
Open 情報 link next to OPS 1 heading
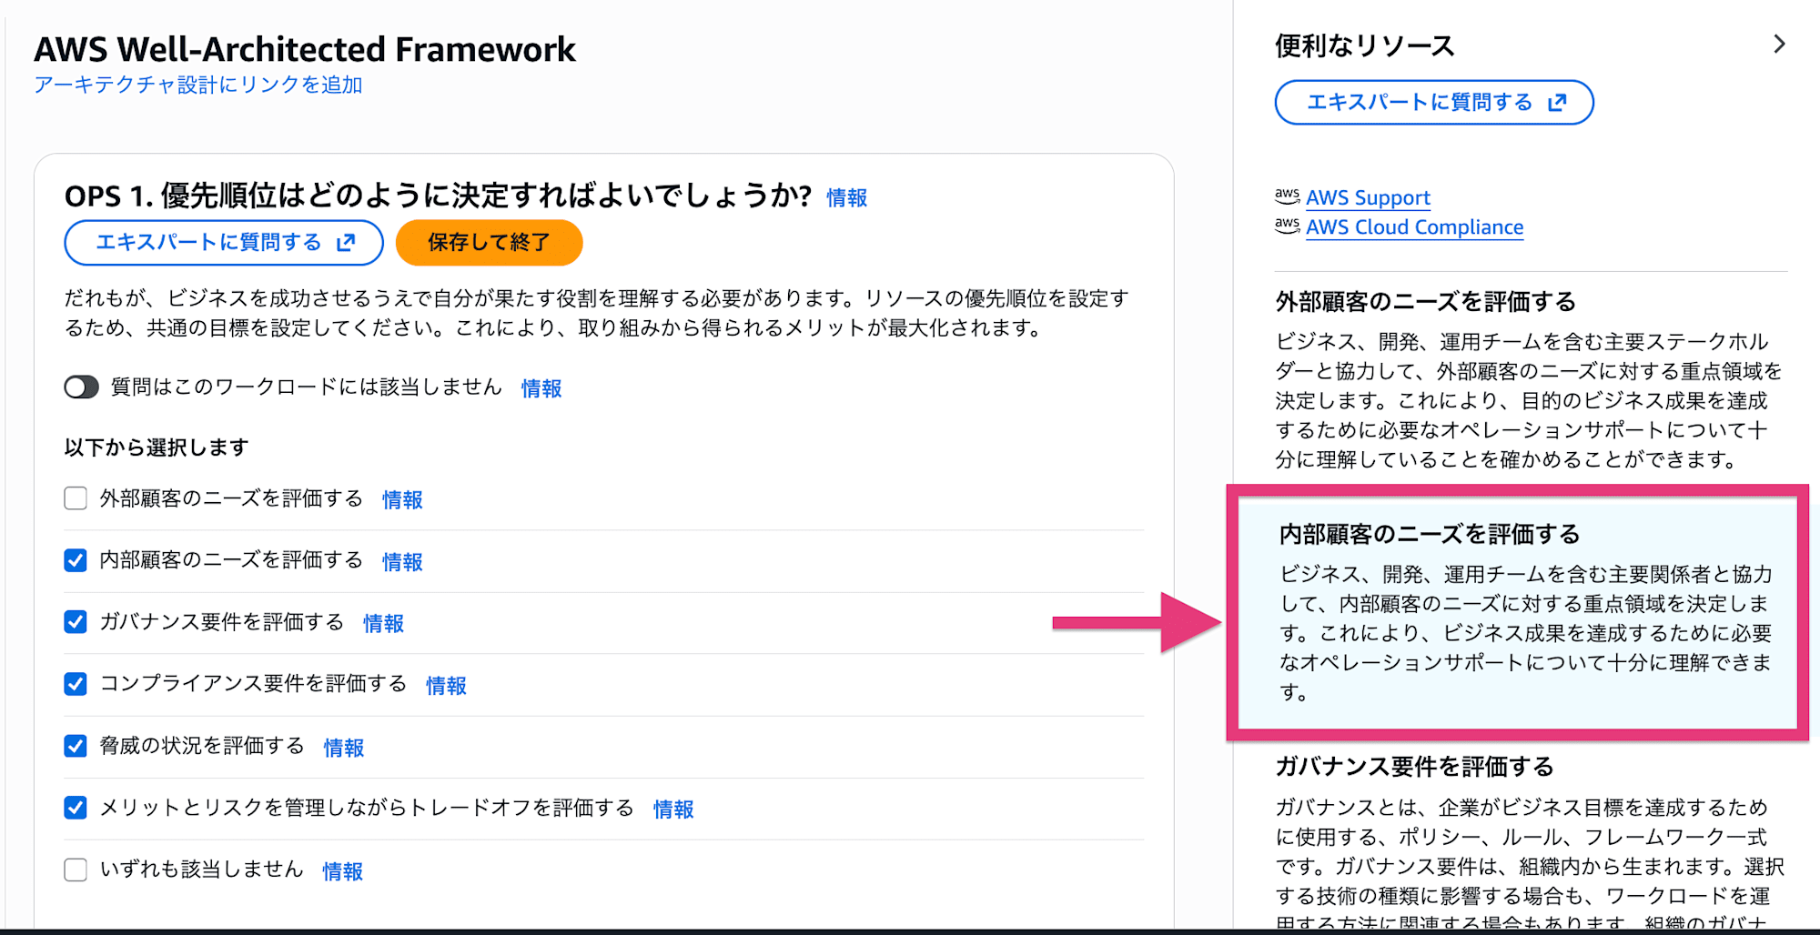click(x=846, y=197)
